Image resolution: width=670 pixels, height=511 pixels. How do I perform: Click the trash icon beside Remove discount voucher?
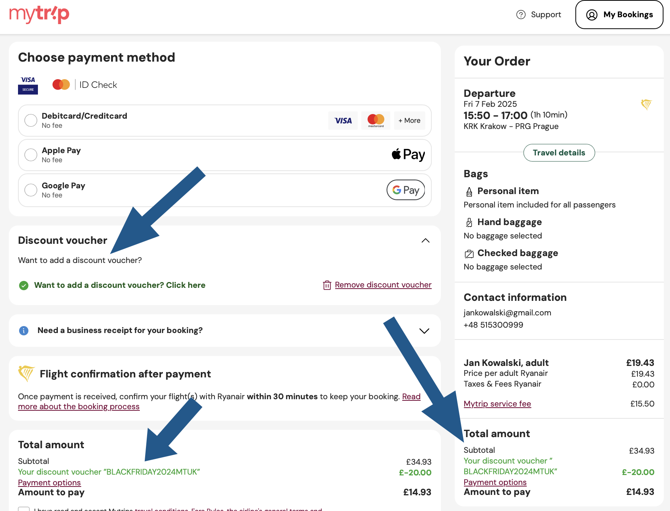coord(327,285)
